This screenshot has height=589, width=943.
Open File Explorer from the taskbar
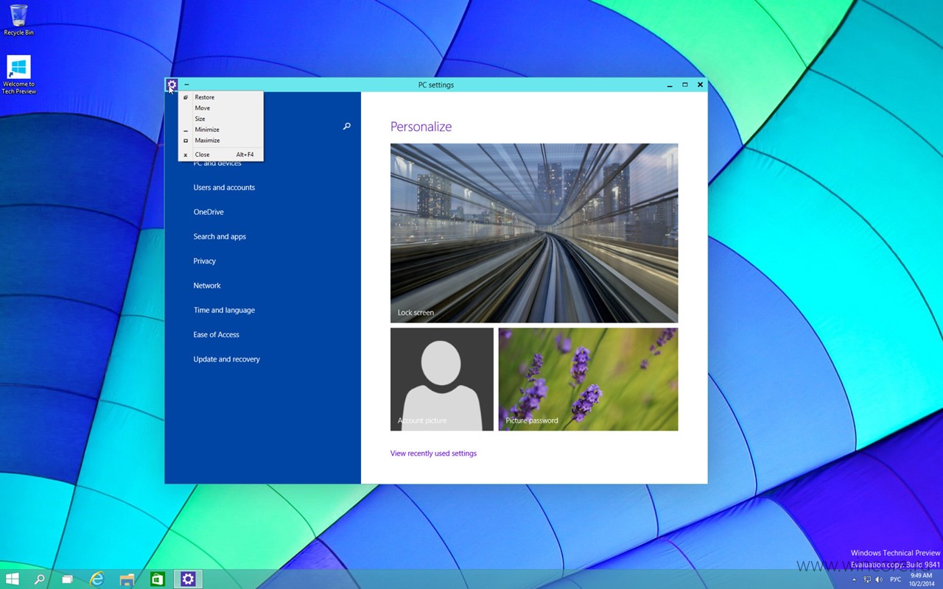coord(127,579)
